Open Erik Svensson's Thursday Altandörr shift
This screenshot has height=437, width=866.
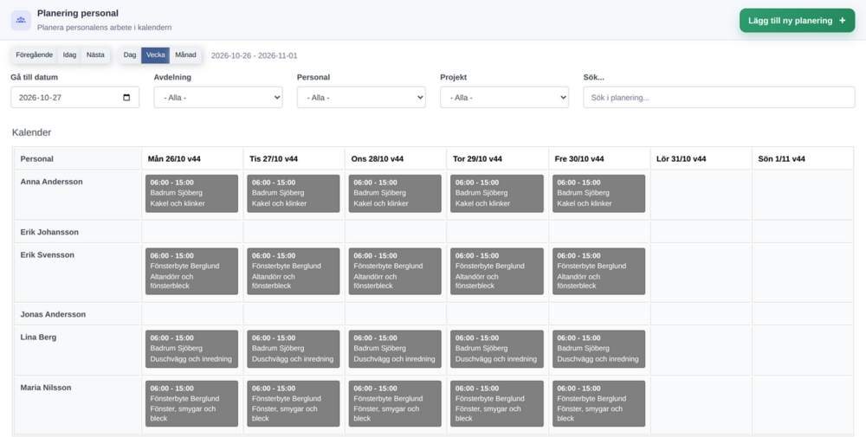pos(496,272)
